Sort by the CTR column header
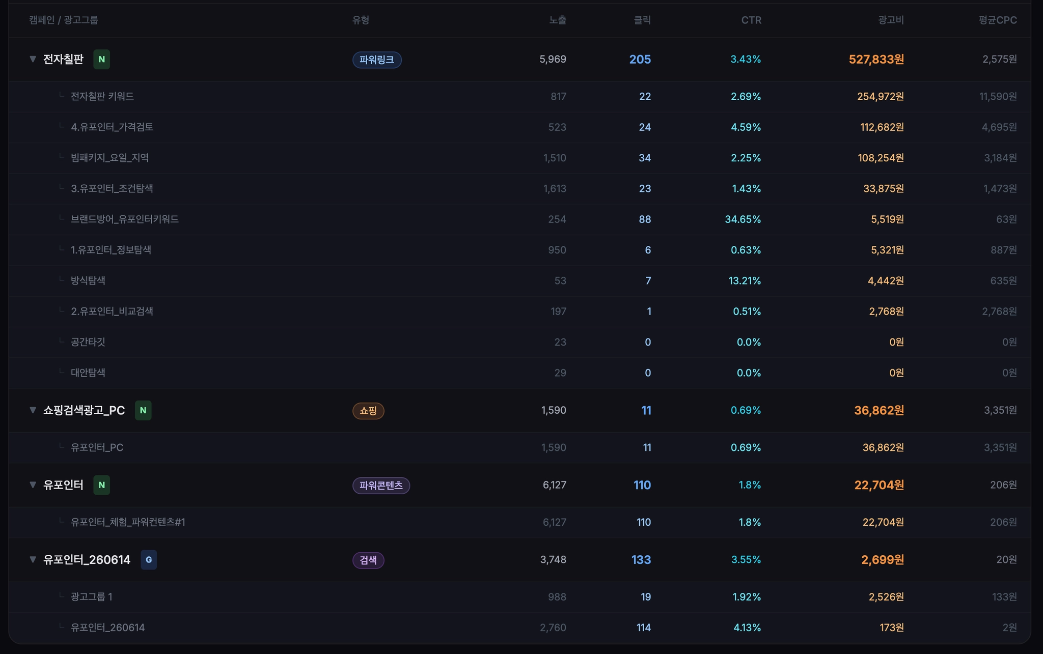1043x654 pixels. 751,20
